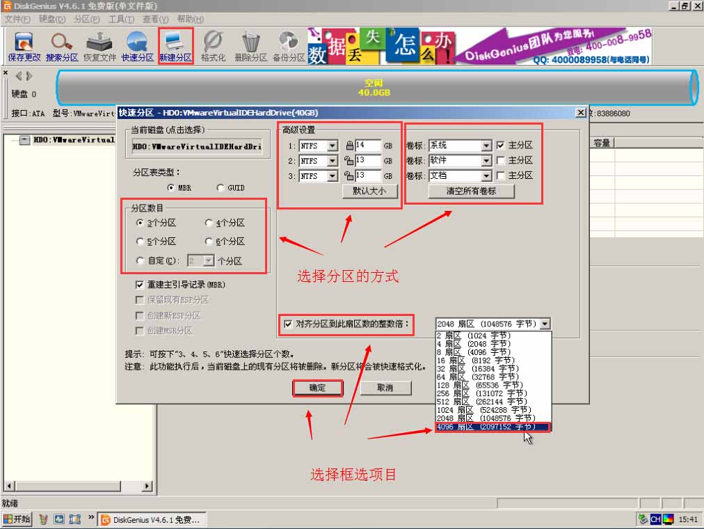Screen dimensions: 704x529
Task: Open the file system dropdown for partition 2
Action: (x=332, y=161)
